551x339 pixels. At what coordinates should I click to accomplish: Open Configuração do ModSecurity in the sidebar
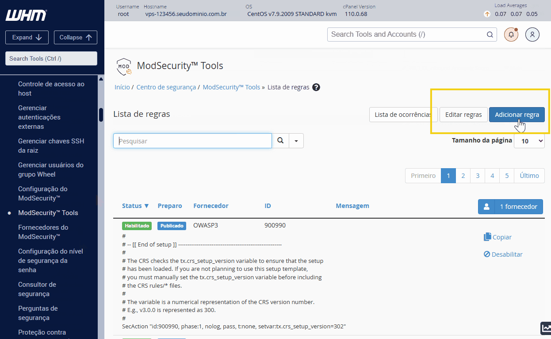pos(43,193)
